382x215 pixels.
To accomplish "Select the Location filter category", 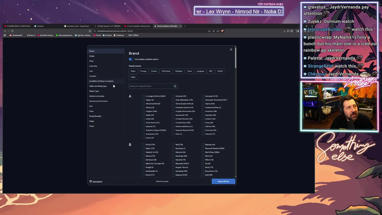I will (106, 76).
